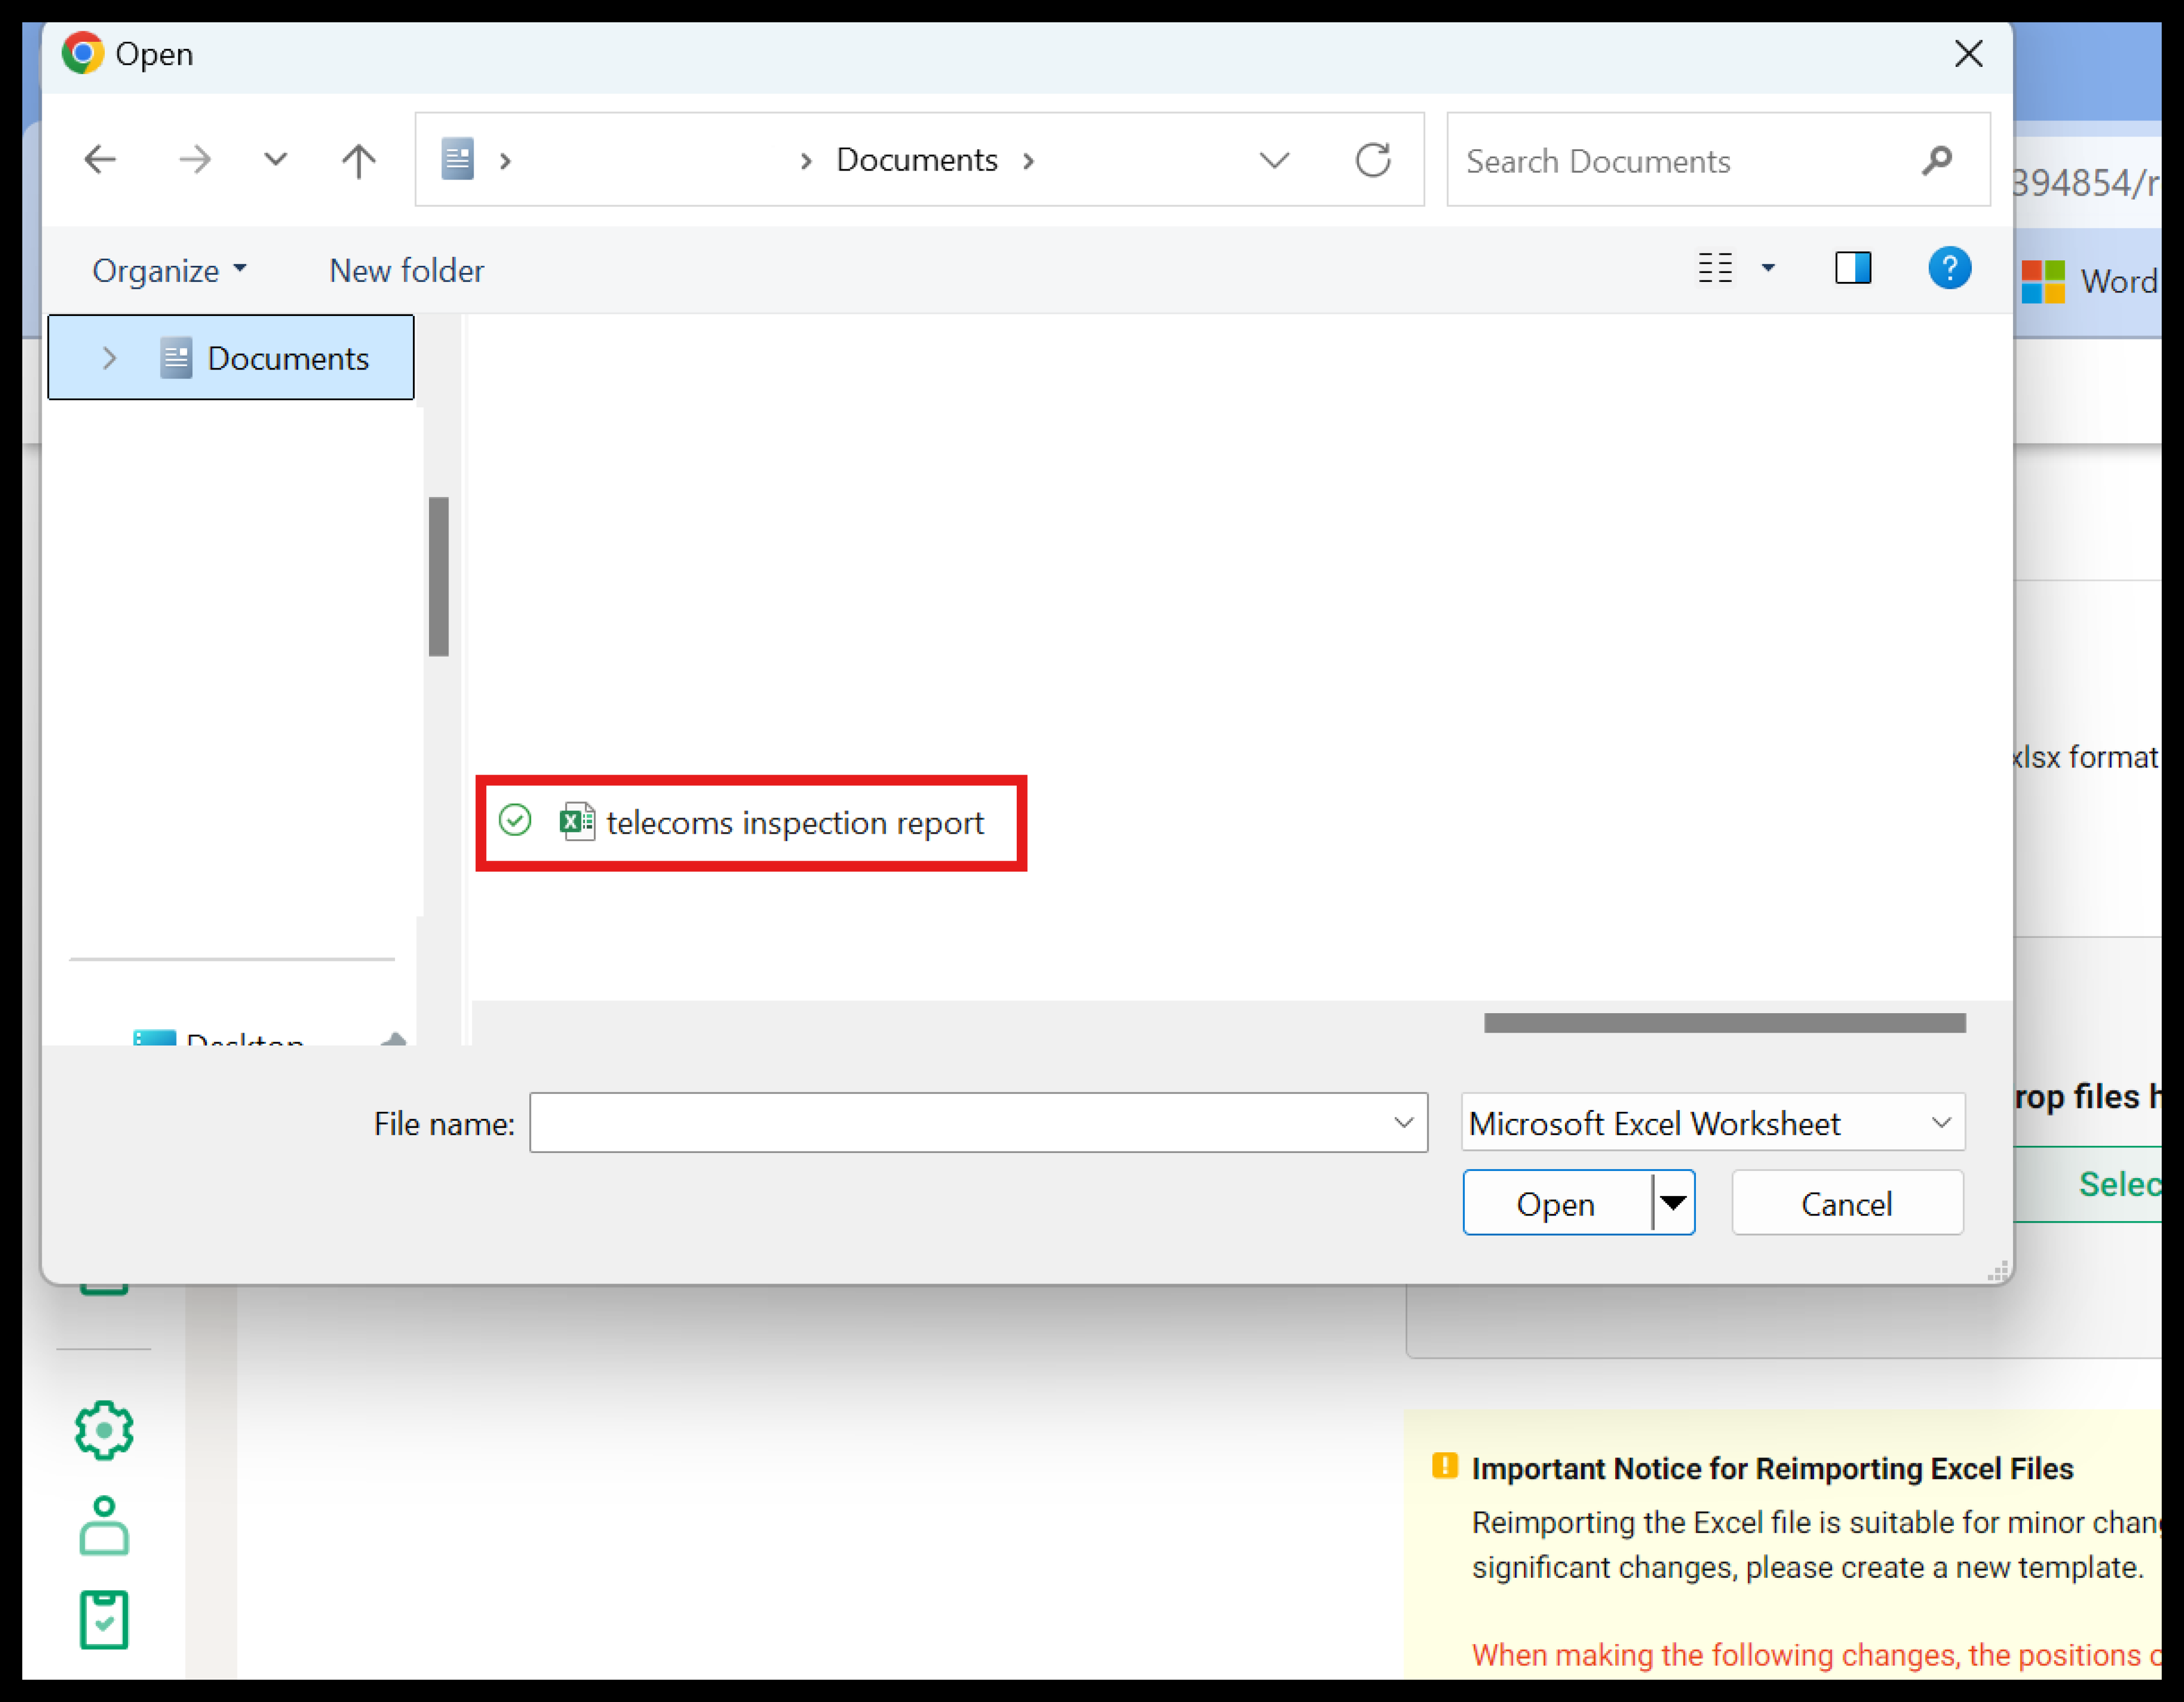Open the file type Microsoft Excel Worksheet dropdown
This screenshot has width=2184, height=1702.
point(1712,1123)
